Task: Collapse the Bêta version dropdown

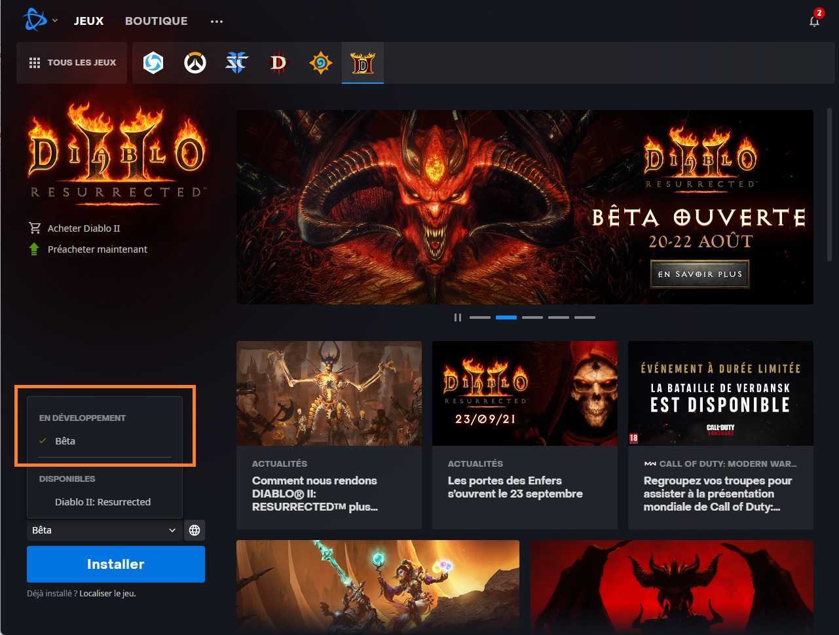Action: pos(104,530)
